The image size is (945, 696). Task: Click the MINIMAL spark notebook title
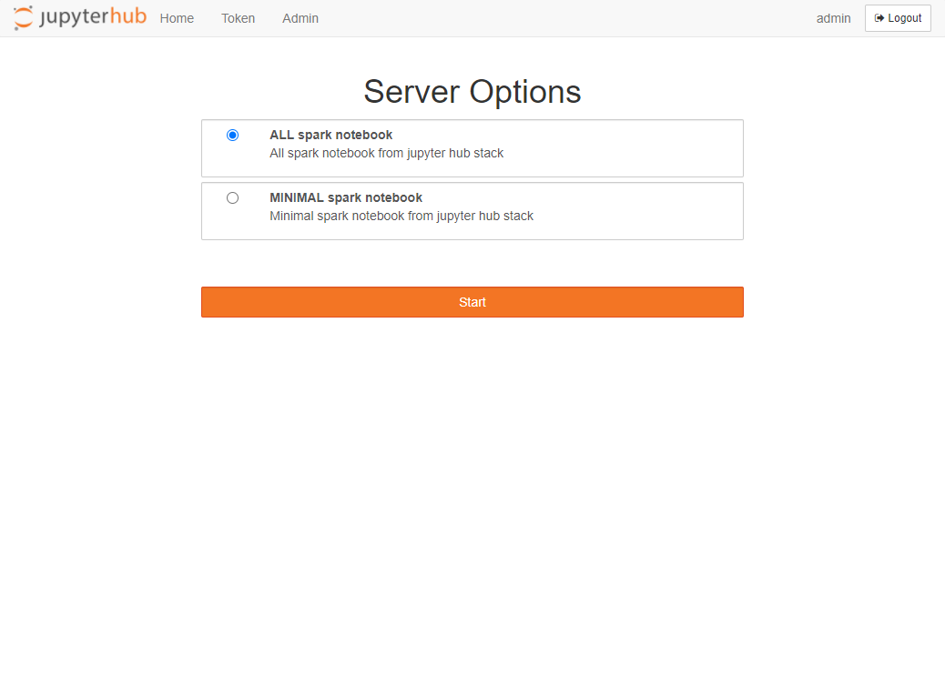click(x=346, y=197)
